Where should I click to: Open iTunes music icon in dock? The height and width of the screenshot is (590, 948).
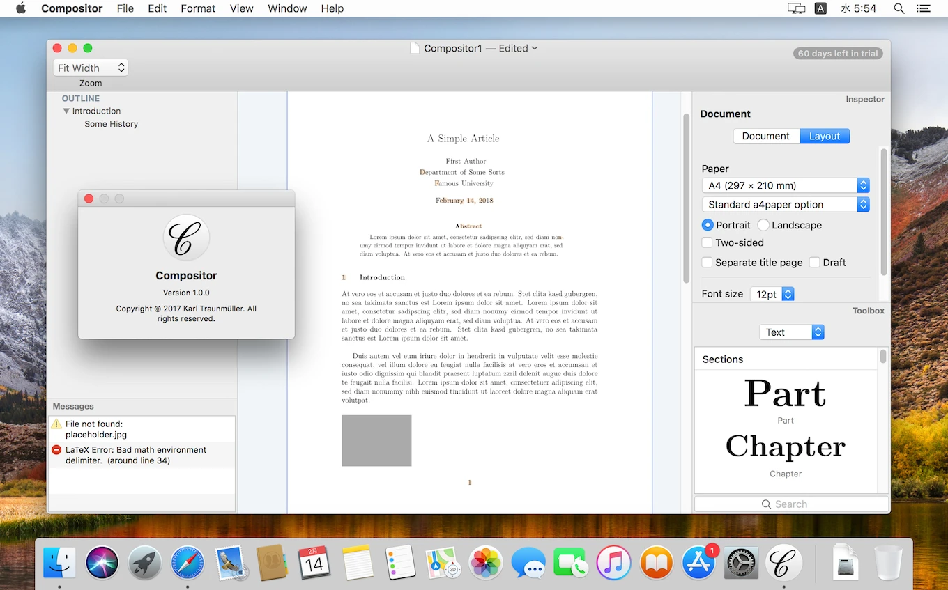click(613, 562)
